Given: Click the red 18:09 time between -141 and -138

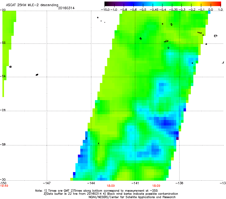Looking at the screenshot, I should (x=156, y=186).
